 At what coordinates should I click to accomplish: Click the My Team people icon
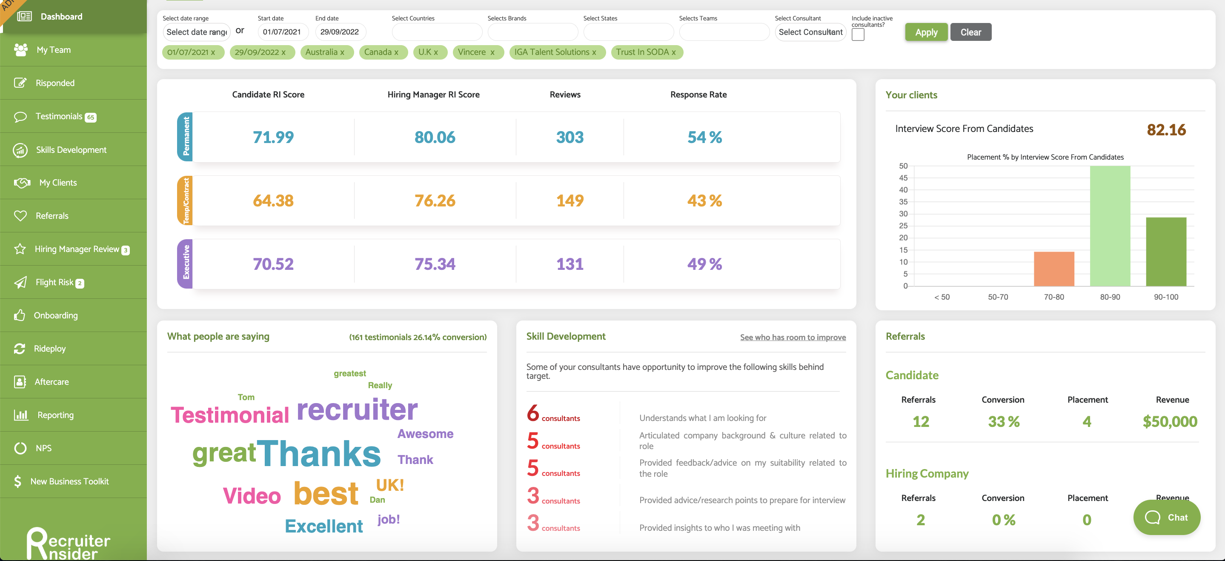pyautogui.click(x=20, y=49)
